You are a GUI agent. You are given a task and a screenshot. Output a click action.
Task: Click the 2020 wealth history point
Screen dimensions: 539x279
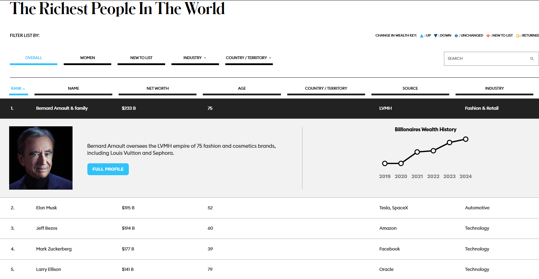[401, 163]
